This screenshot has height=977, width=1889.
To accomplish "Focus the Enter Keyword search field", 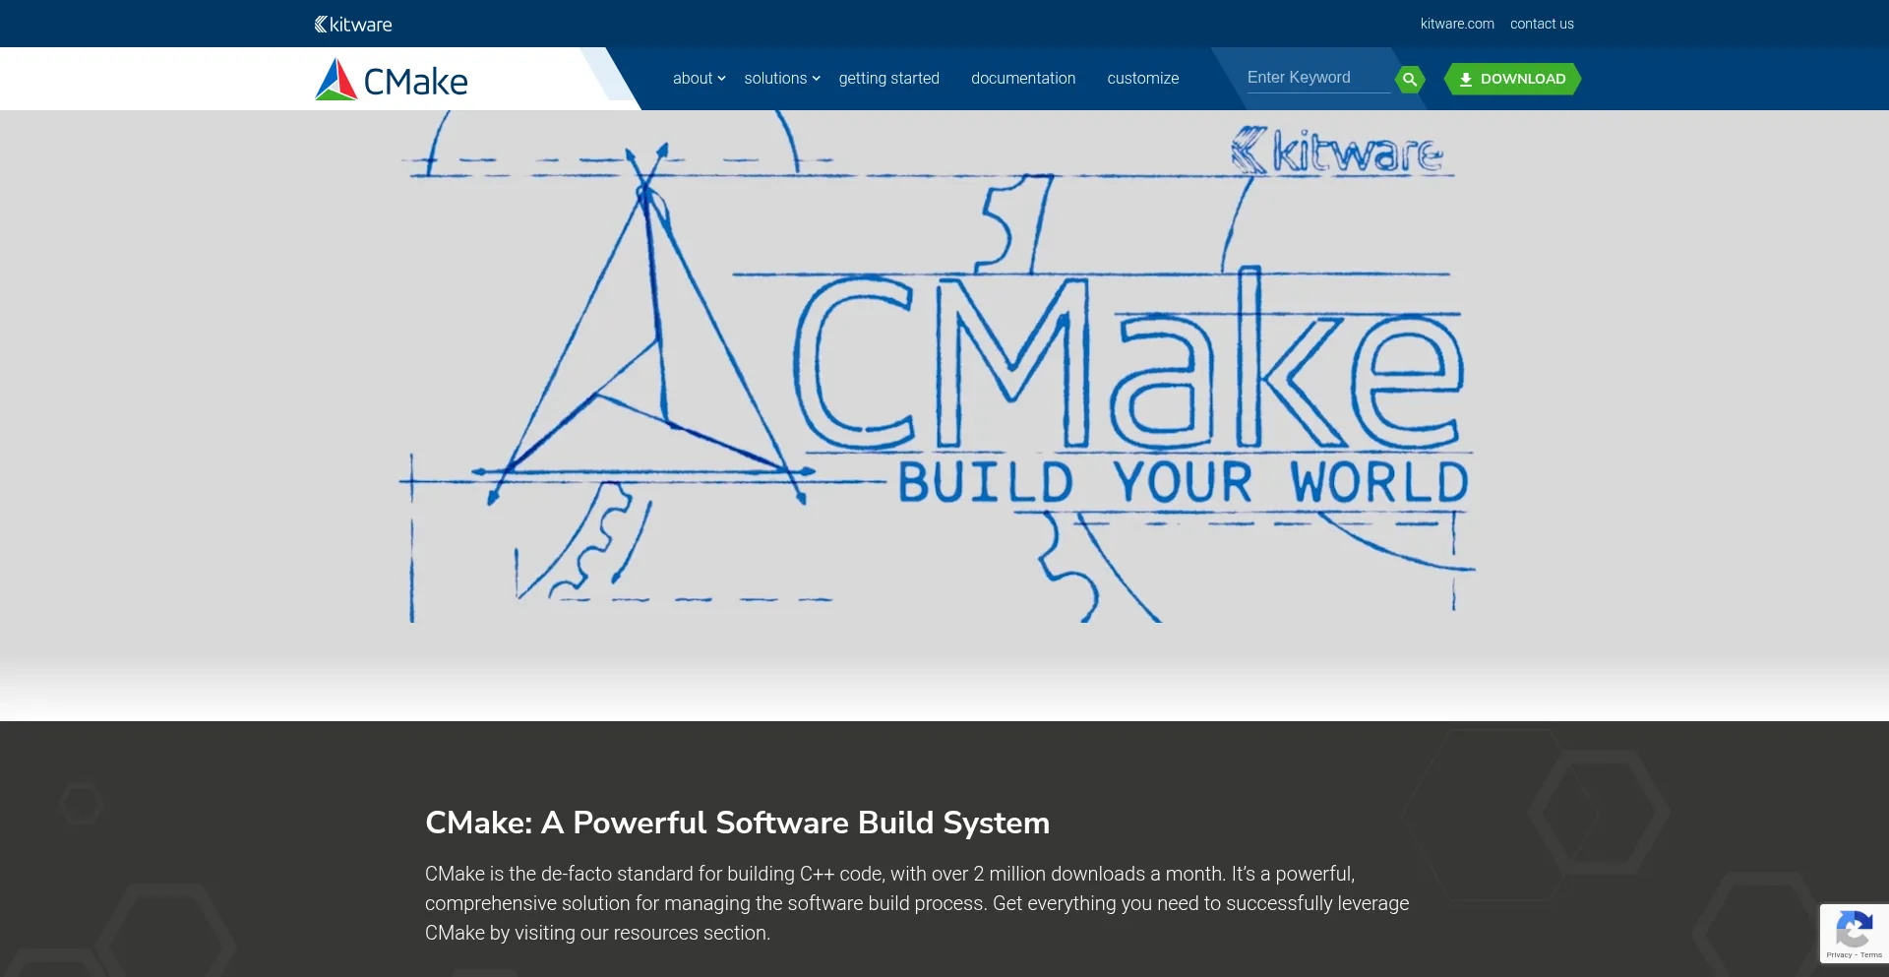I will pyautogui.click(x=1316, y=78).
